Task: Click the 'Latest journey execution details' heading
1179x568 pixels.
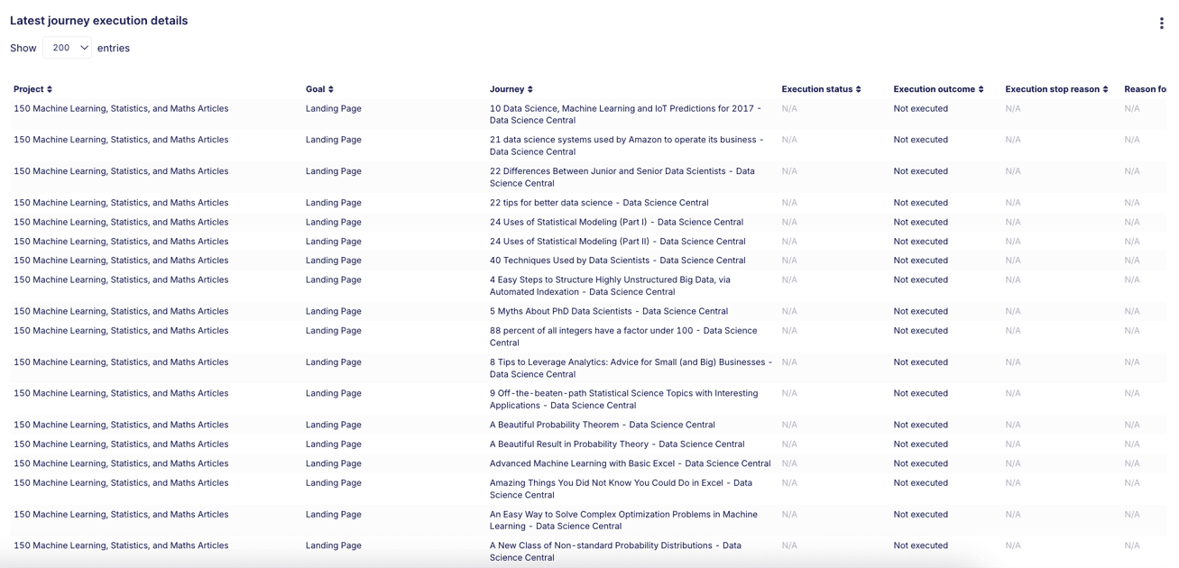Action: [99, 21]
